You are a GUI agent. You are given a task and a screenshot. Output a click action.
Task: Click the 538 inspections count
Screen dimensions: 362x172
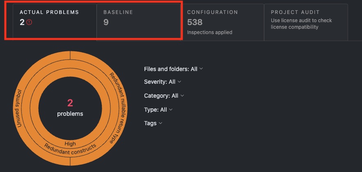point(195,22)
